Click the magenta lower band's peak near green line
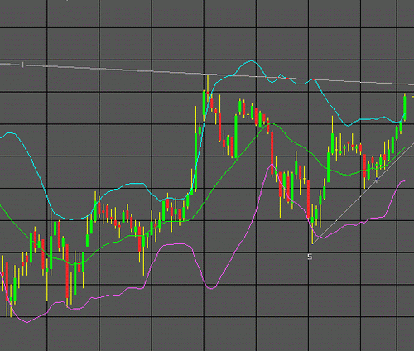Viewport: 414px width, 351px height. click(x=272, y=164)
